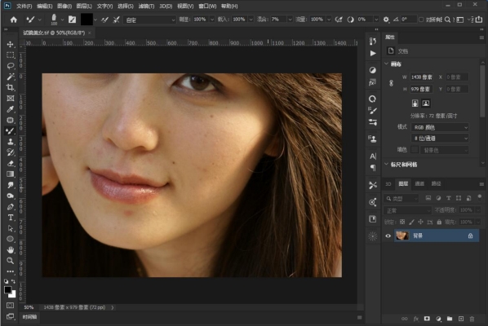The height and width of the screenshot is (326, 488).
Task: Select the Move tool
Action: (11, 45)
